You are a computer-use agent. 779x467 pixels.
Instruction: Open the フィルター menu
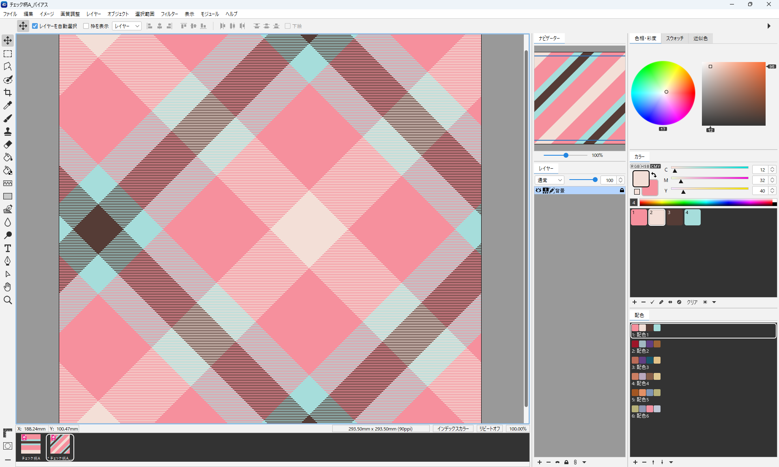click(169, 14)
